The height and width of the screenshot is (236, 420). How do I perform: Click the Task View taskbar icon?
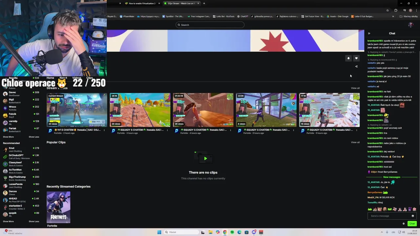click(203, 232)
